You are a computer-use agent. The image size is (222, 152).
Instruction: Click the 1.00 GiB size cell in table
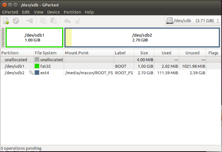(x=146, y=66)
